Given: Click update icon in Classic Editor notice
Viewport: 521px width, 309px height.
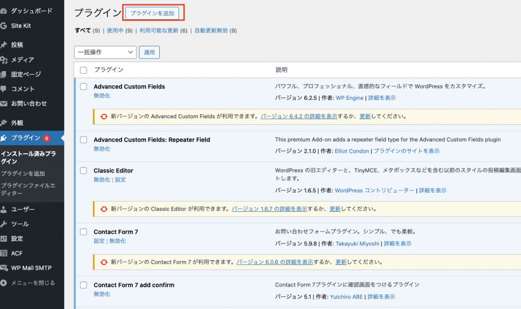Looking at the screenshot, I should point(104,209).
